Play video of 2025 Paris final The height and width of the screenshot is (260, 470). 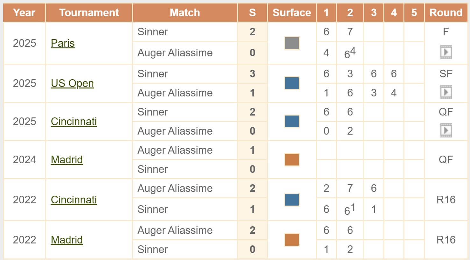tap(446, 52)
